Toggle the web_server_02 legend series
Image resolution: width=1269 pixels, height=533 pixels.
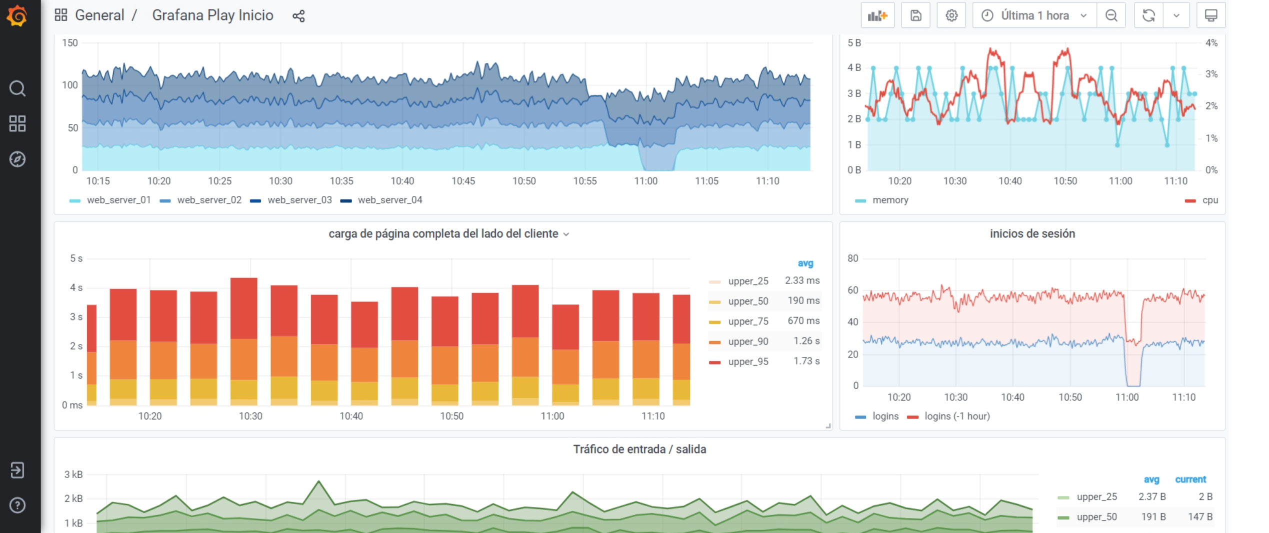tap(209, 200)
